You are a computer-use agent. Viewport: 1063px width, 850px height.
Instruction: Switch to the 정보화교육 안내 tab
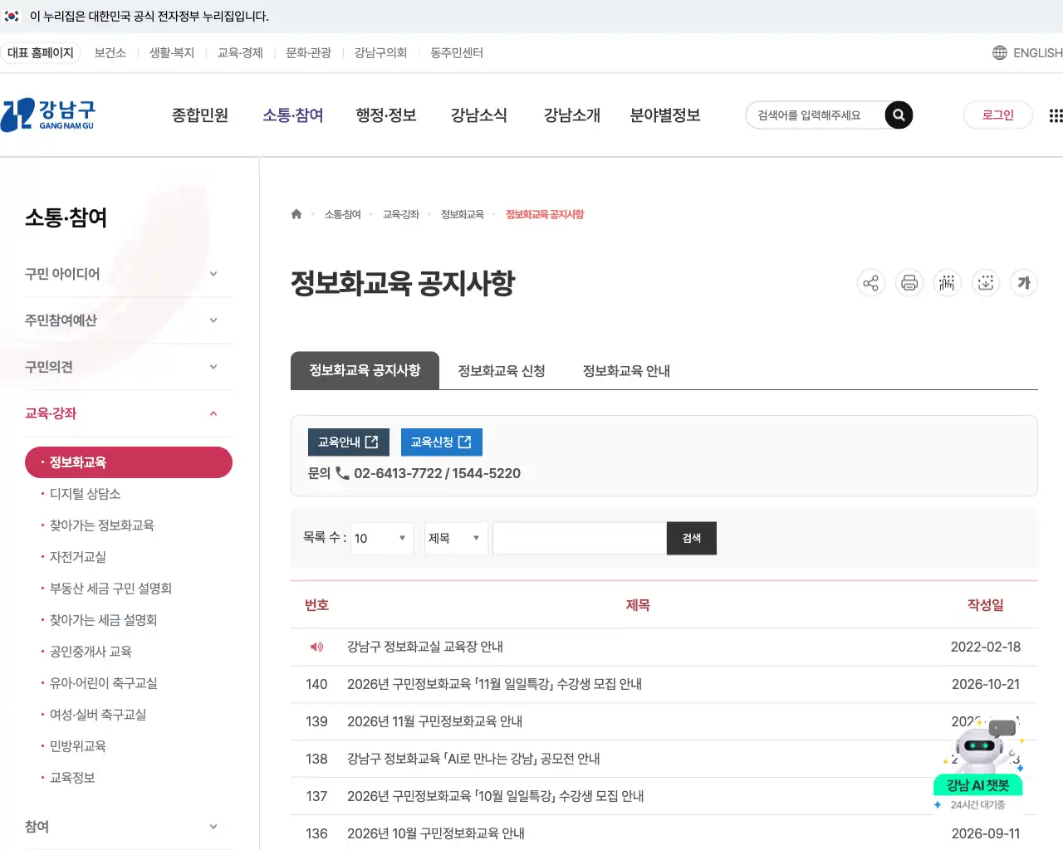click(x=626, y=371)
